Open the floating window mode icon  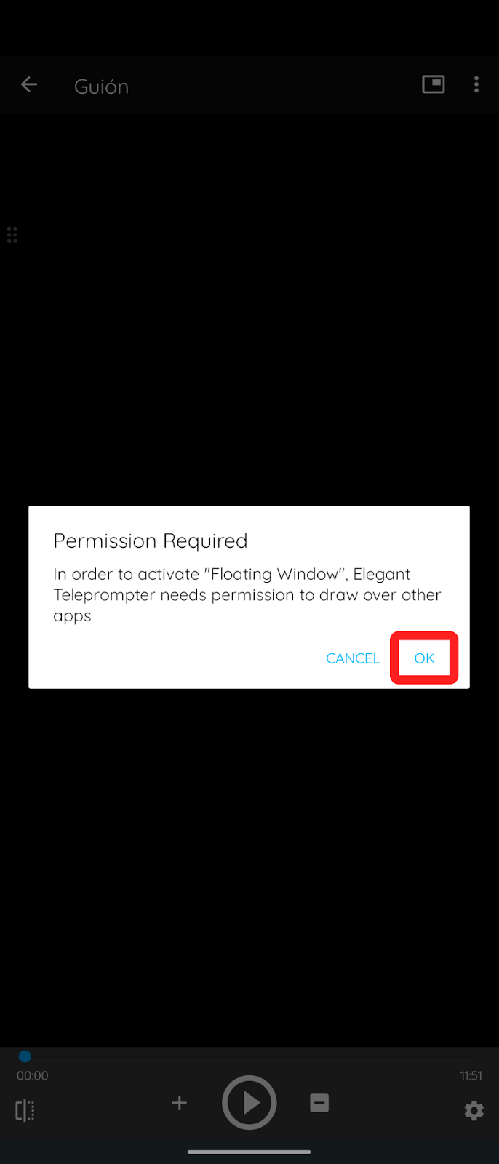point(434,84)
